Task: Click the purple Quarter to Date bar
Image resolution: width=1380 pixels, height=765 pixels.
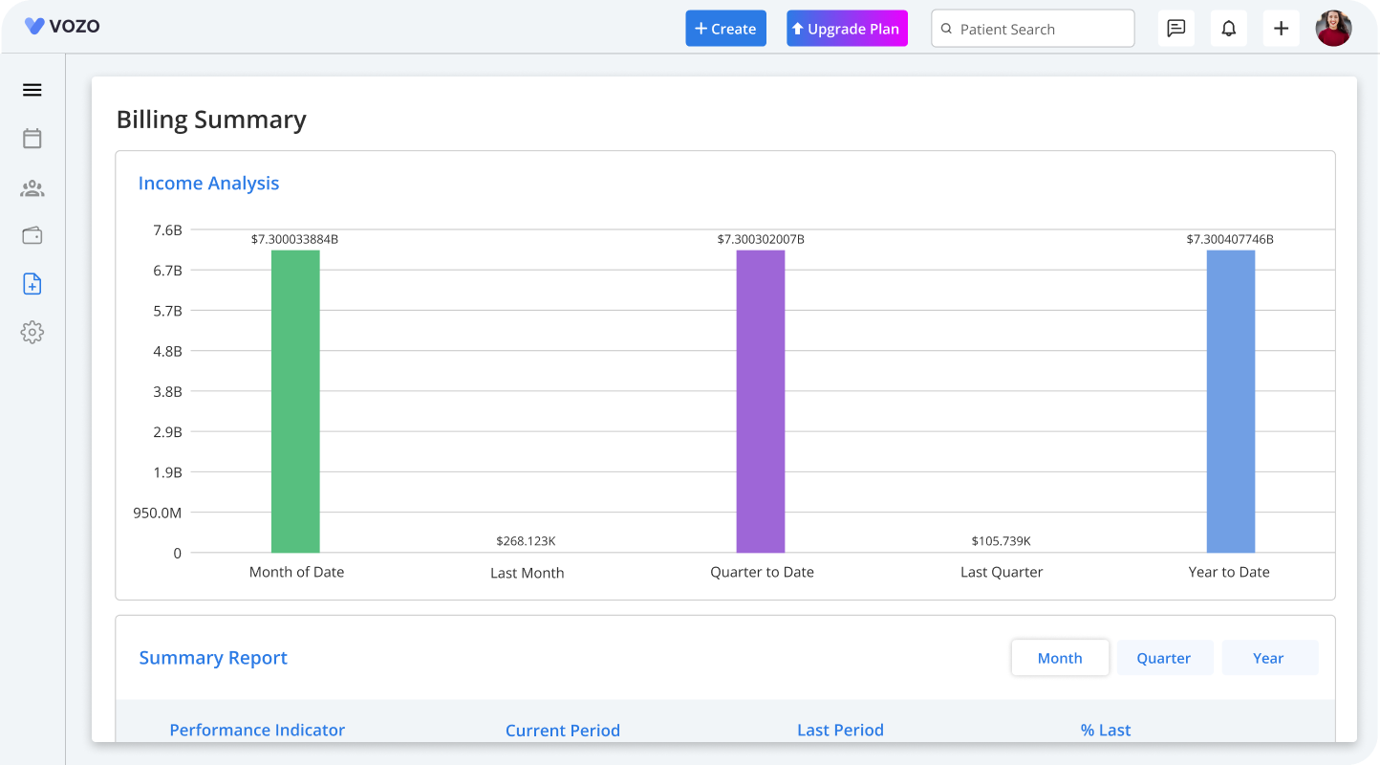Action: [x=761, y=402]
